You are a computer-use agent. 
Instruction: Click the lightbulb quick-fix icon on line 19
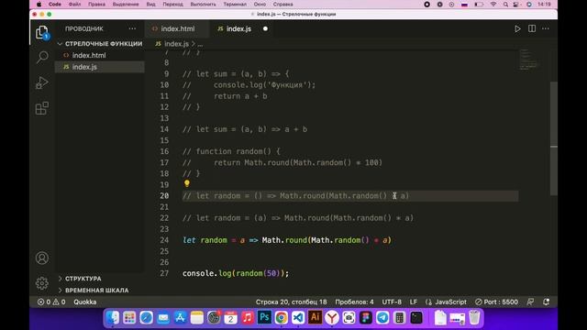(187, 183)
